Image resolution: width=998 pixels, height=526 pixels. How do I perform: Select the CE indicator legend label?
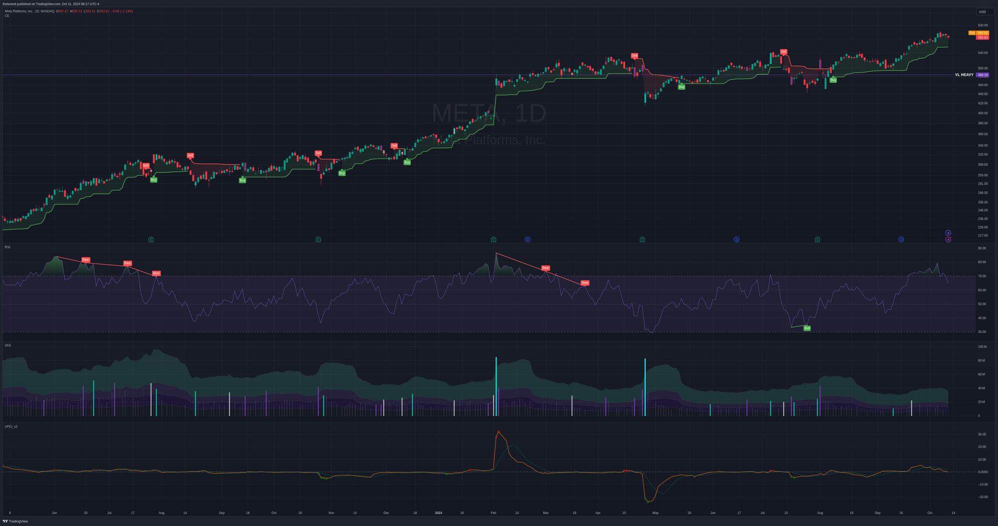(x=7, y=16)
